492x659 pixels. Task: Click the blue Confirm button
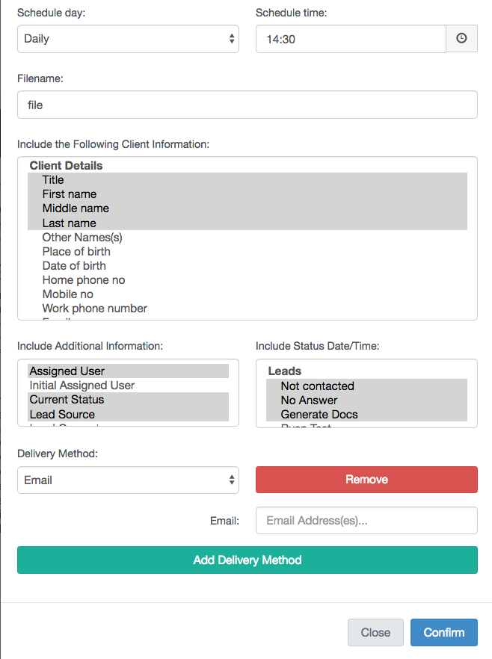[x=443, y=632]
